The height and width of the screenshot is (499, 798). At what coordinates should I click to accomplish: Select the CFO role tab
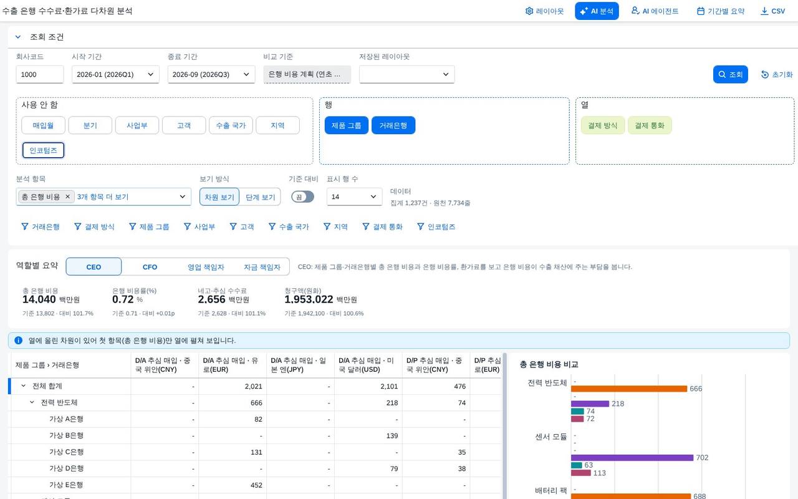coord(150,267)
